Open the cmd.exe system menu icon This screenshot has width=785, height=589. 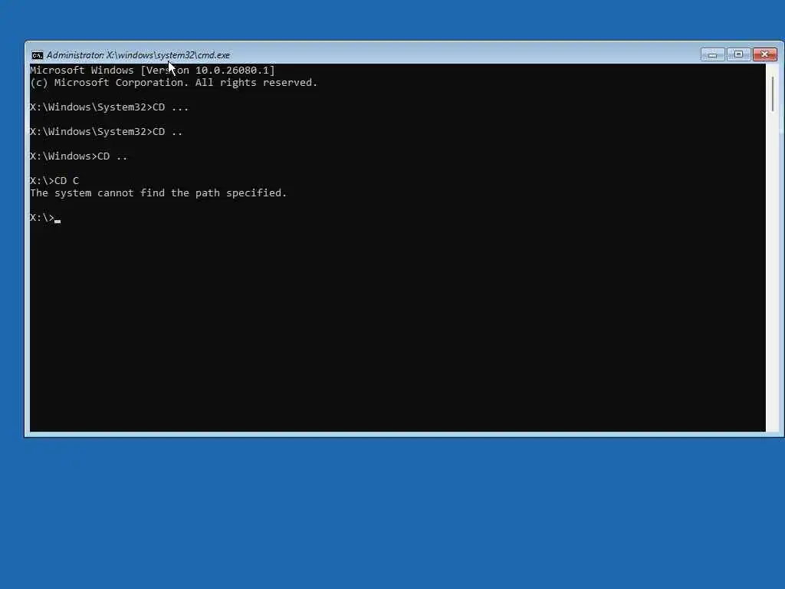[x=37, y=55]
